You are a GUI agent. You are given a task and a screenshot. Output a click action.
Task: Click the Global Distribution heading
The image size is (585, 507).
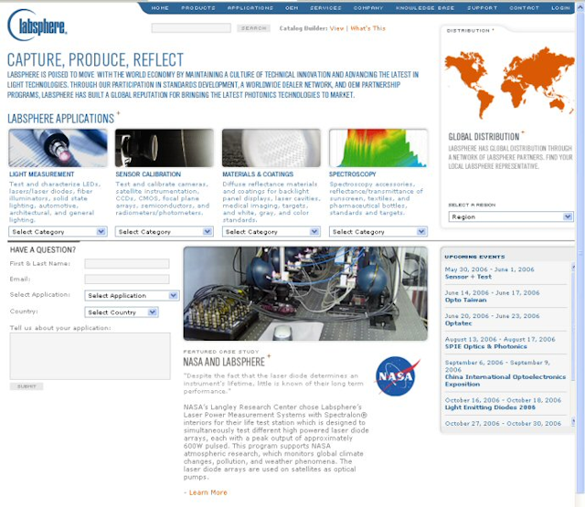click(484, 136)
